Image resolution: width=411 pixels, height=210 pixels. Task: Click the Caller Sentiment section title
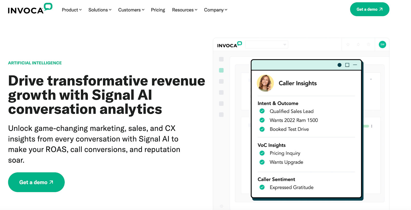point(276,179)
